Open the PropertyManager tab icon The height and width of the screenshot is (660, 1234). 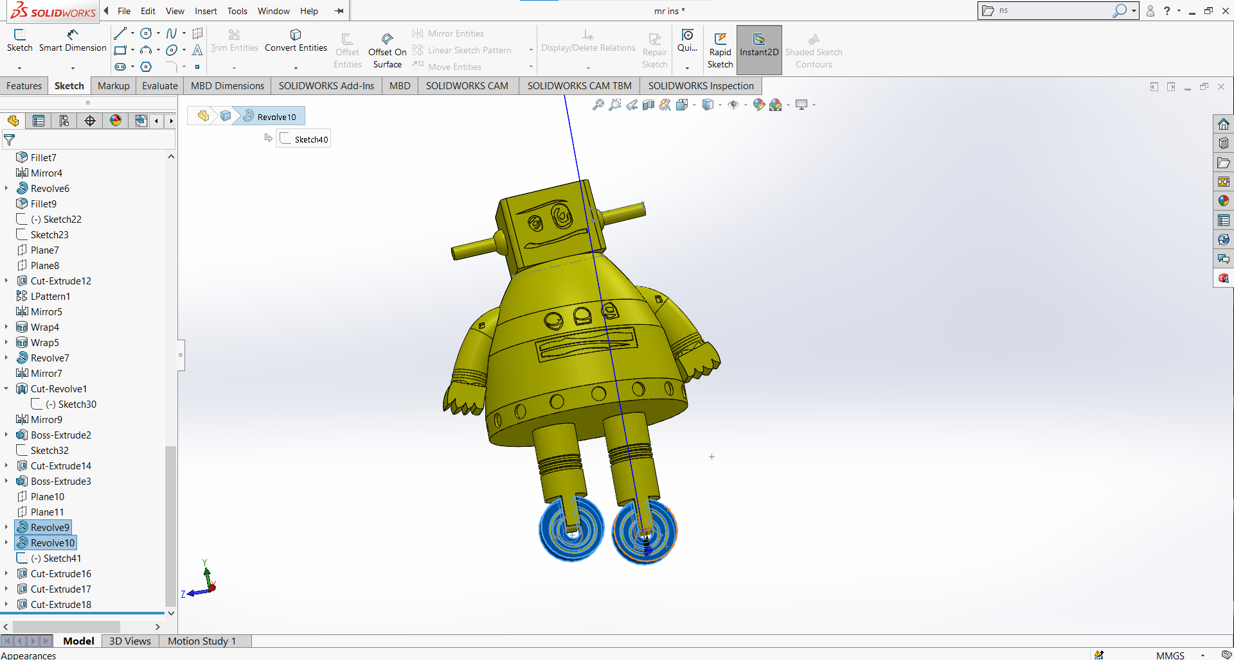coord(39,121)
